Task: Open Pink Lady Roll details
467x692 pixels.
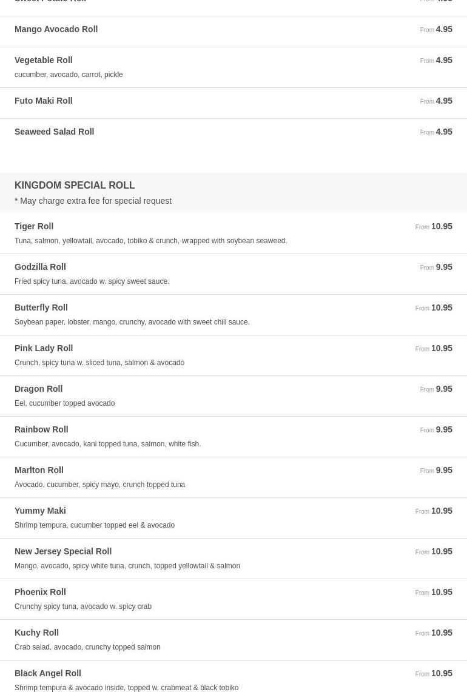Action: click(x=44, y=348)
